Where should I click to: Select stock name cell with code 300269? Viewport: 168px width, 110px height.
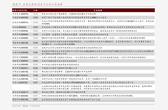[20, 38]
